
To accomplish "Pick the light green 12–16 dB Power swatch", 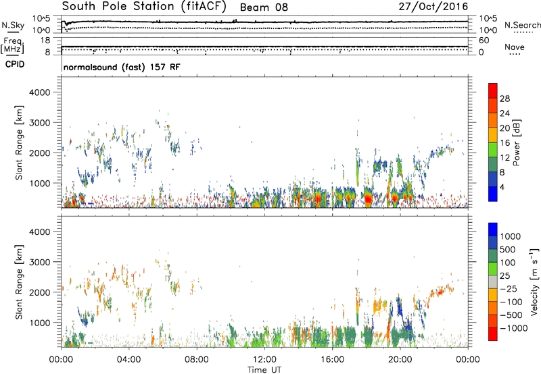I will click(x=493, y=150).
